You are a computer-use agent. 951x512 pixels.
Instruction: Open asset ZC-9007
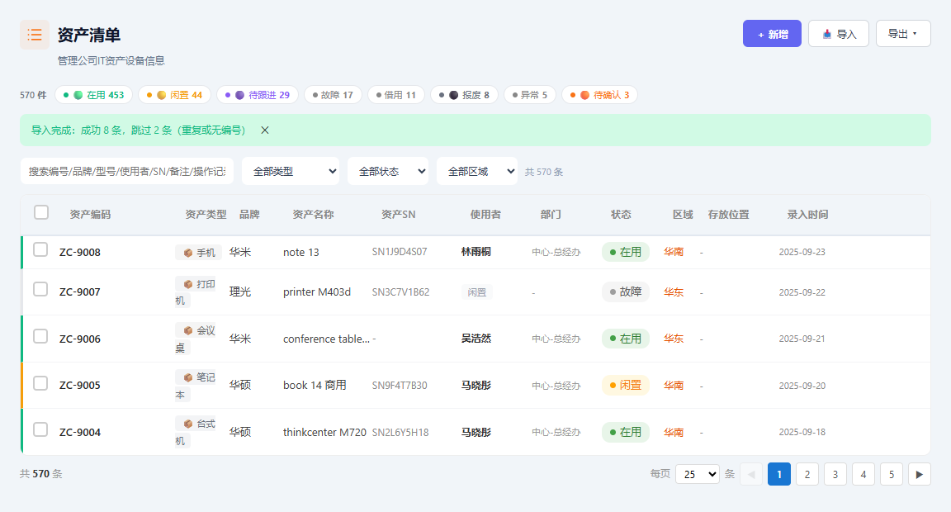click(x=80, y=292)
